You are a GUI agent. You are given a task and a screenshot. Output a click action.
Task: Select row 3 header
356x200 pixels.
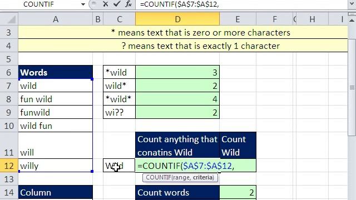click(9, 32)
